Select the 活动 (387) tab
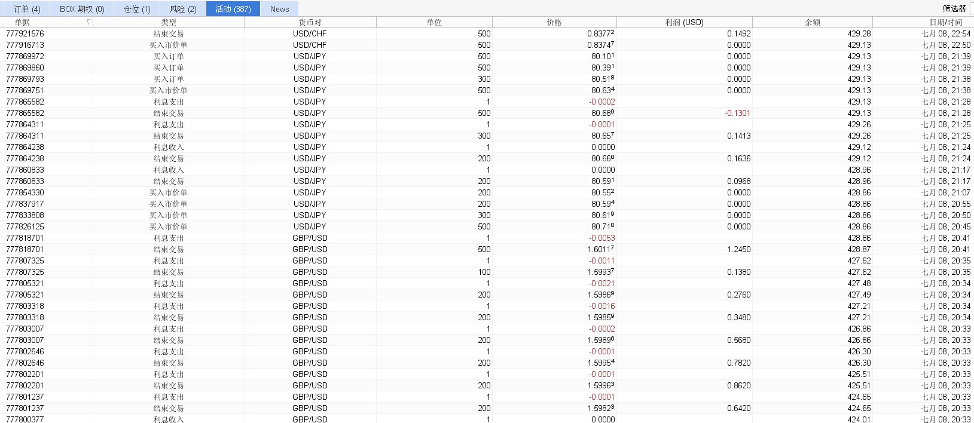Screen dimensions: 974x423 coord(233,9)
